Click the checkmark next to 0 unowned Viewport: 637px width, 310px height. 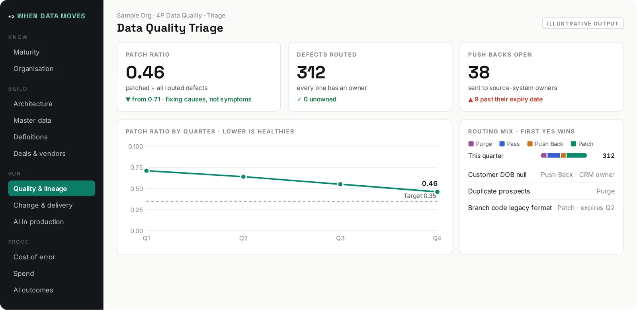299,99
